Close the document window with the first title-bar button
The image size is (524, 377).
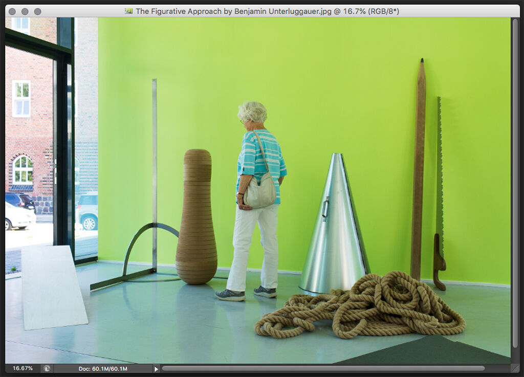pyautogui.click(x=12, y=11)
